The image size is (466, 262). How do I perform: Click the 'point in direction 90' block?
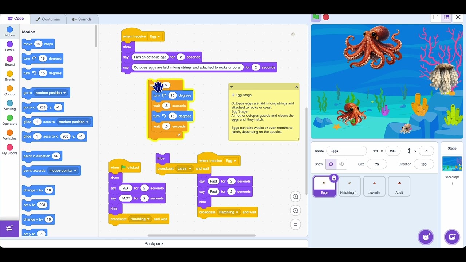tap(42, 156)
